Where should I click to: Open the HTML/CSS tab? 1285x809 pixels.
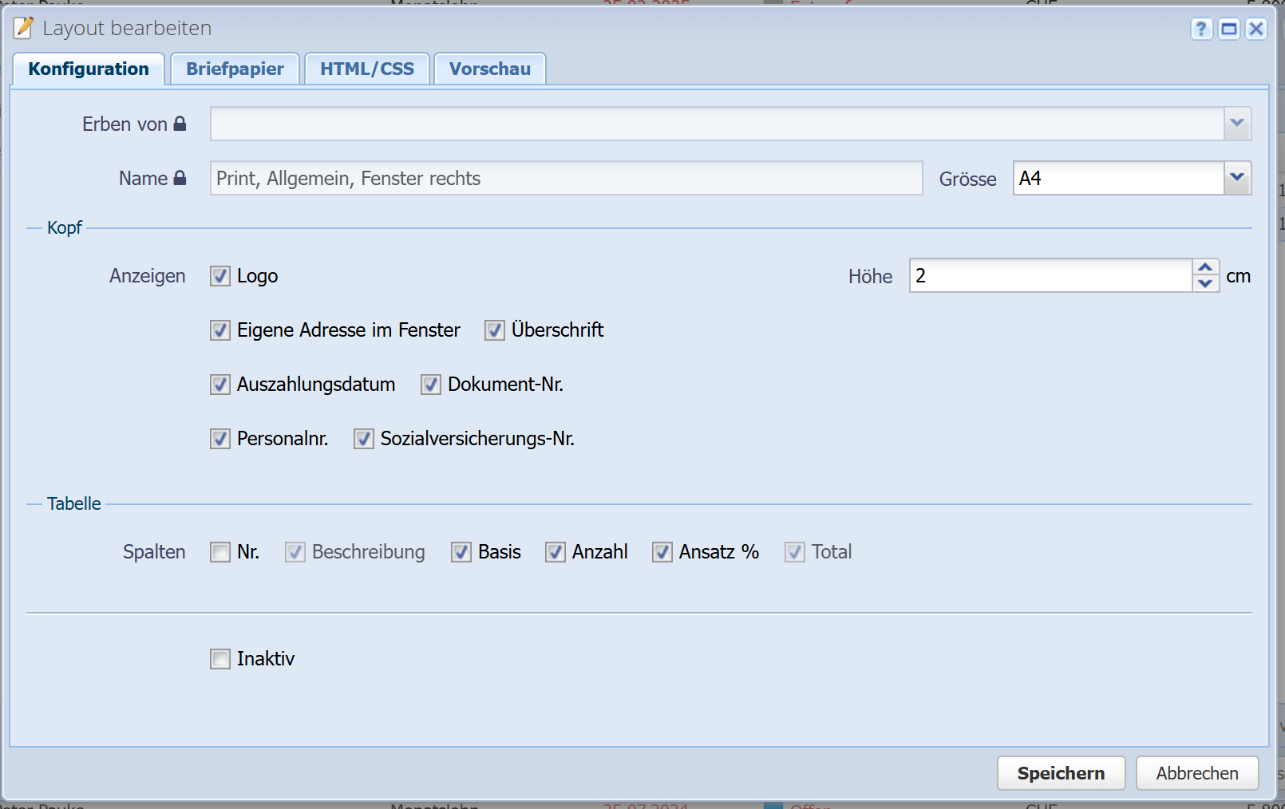click(367, 69)
